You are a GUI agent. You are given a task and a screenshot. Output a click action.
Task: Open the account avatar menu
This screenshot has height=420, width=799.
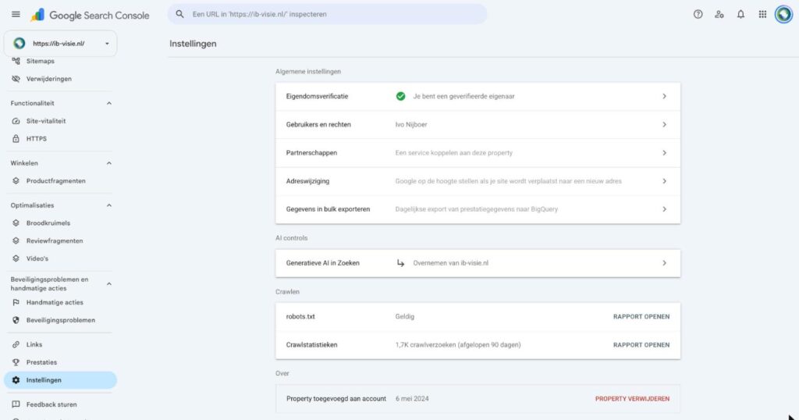pyautogui.click(x=783, y=14)
